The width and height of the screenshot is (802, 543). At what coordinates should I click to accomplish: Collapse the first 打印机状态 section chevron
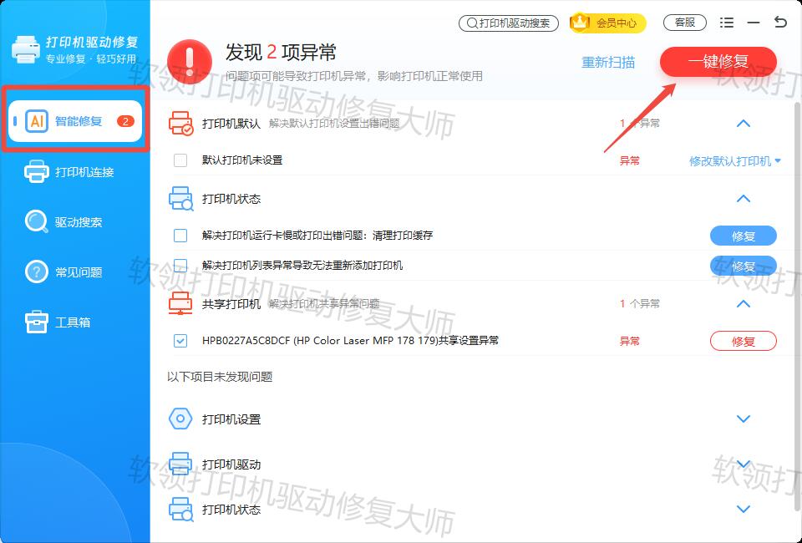tap(744, 198)
